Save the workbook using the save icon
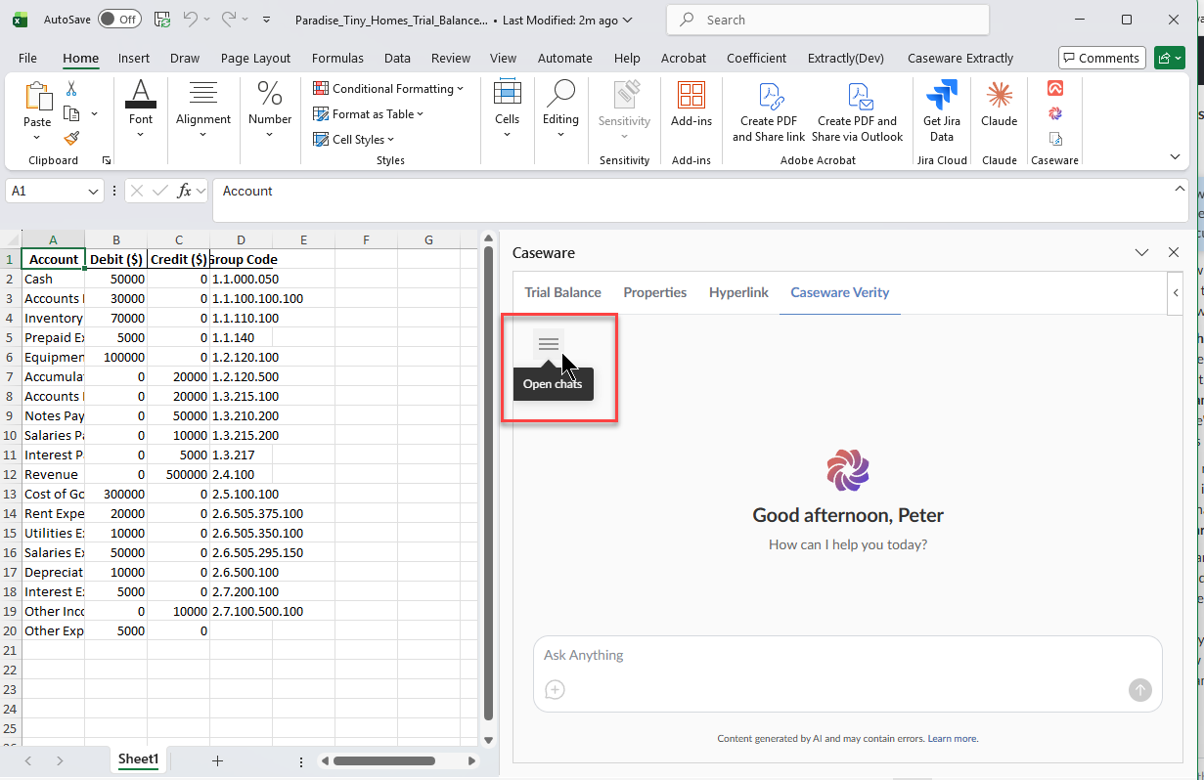The height and width of the screenshot is (780, 1204). (162, 20)
